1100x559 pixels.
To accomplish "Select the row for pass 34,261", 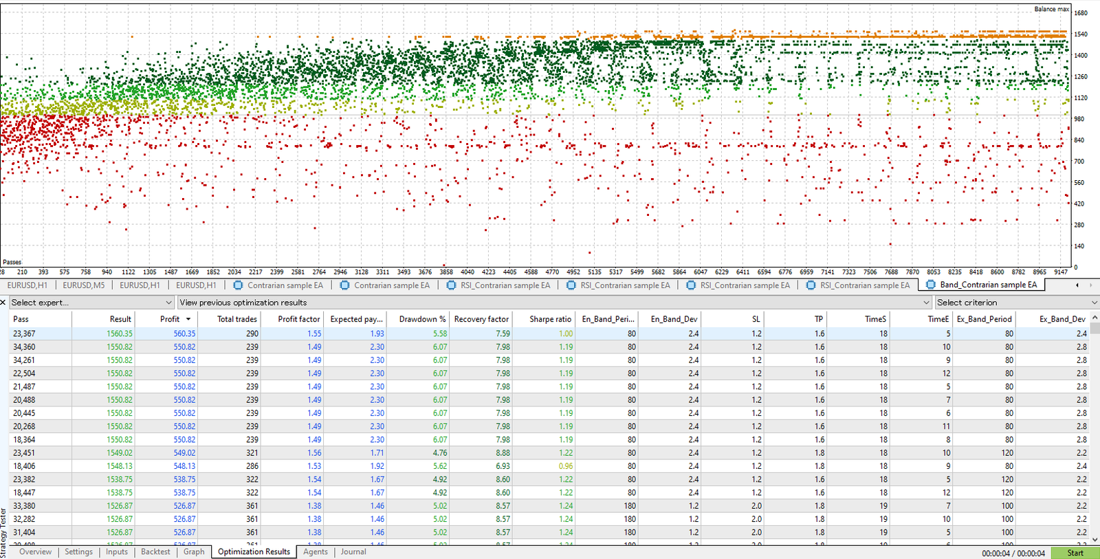I will [550, 360].
